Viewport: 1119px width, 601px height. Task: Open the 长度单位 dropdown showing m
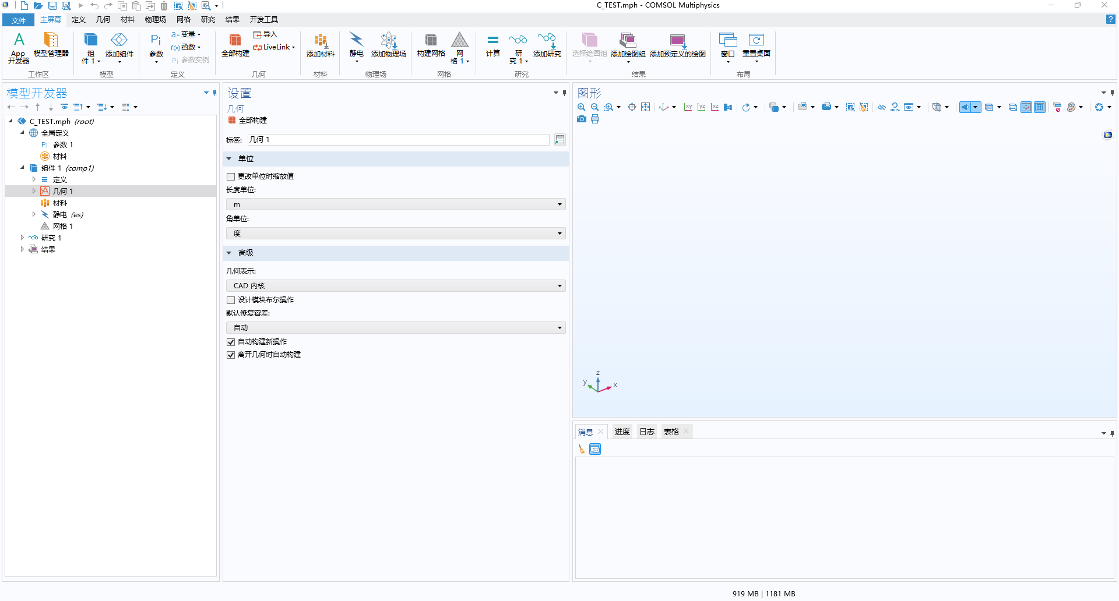395,204
